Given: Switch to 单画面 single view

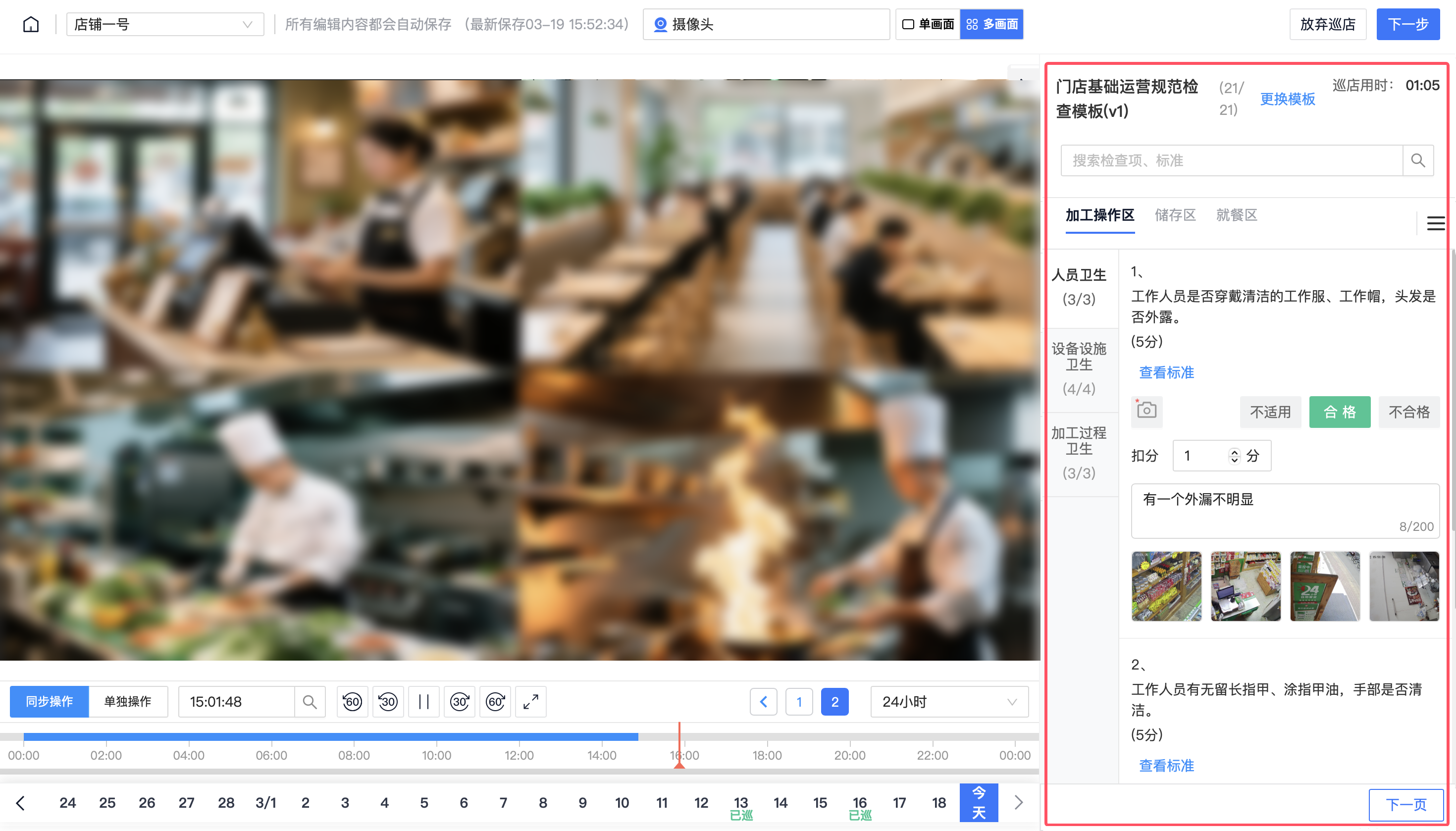Looking at the screenshot, I should tap(928, 24).
